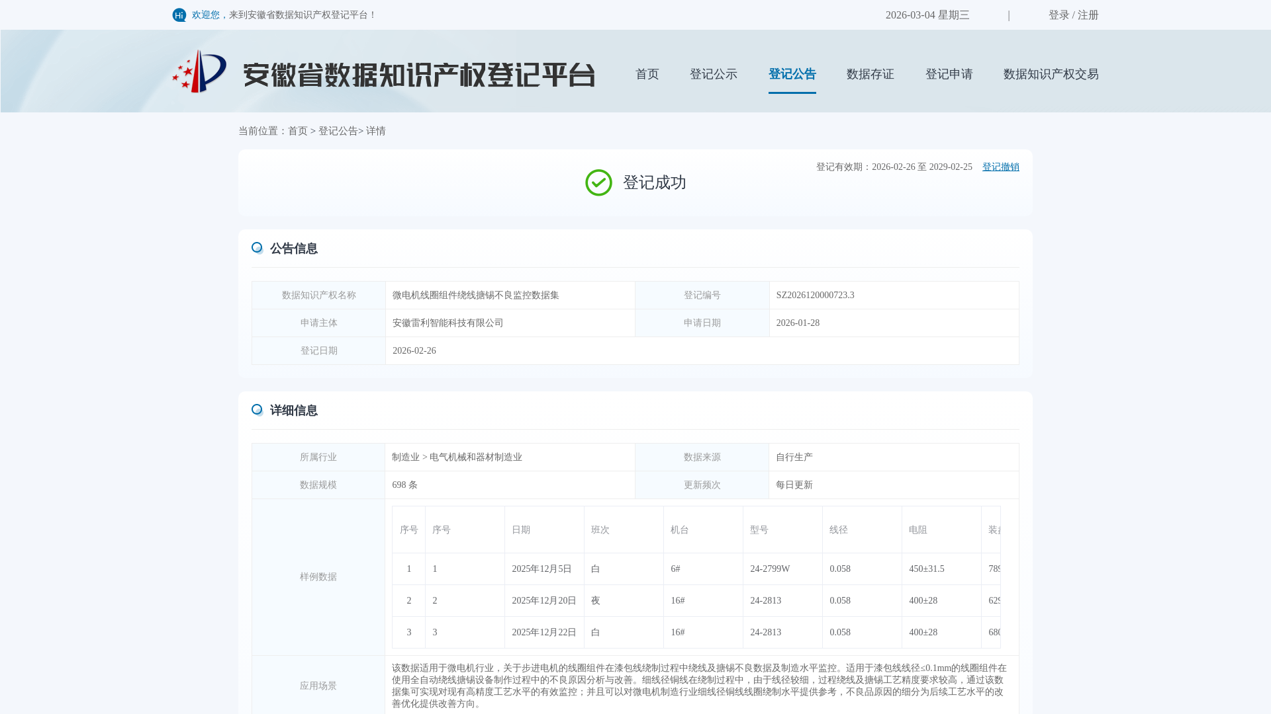Click the blue Hi greeting icon

(179, 15)
